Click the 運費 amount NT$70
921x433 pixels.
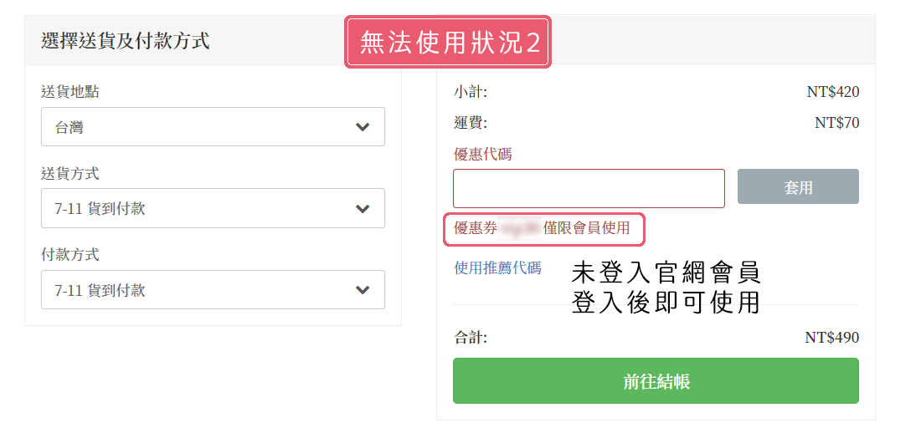pos(836,123)
